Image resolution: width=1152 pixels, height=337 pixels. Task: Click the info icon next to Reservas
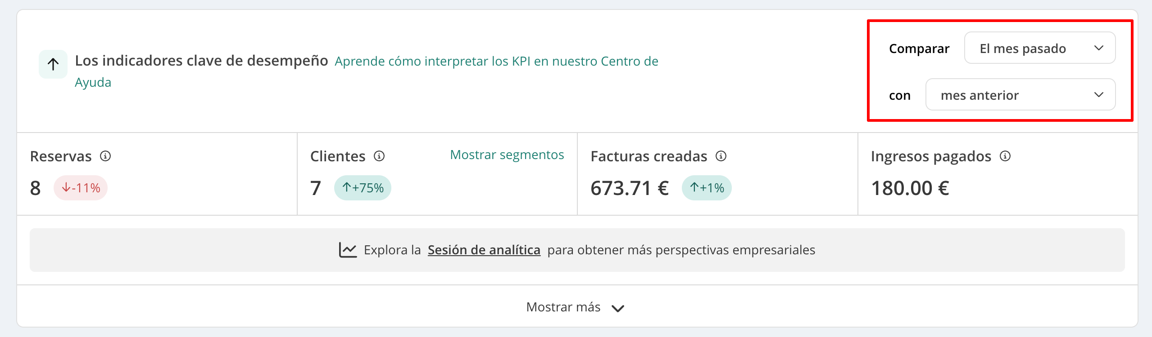click(x=105, y=156)
